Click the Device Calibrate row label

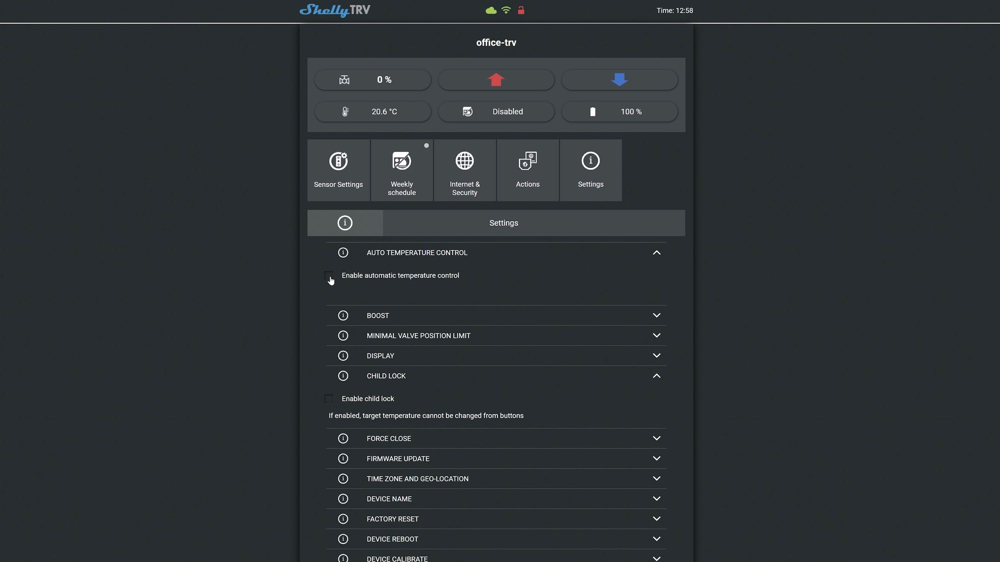coord(397,559)
